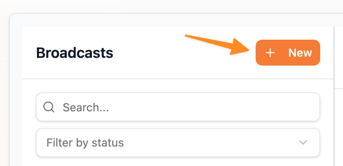Screen dimensions: 343x166
Task: Click the Filter by status label text
Action: [x=85, y=143]
